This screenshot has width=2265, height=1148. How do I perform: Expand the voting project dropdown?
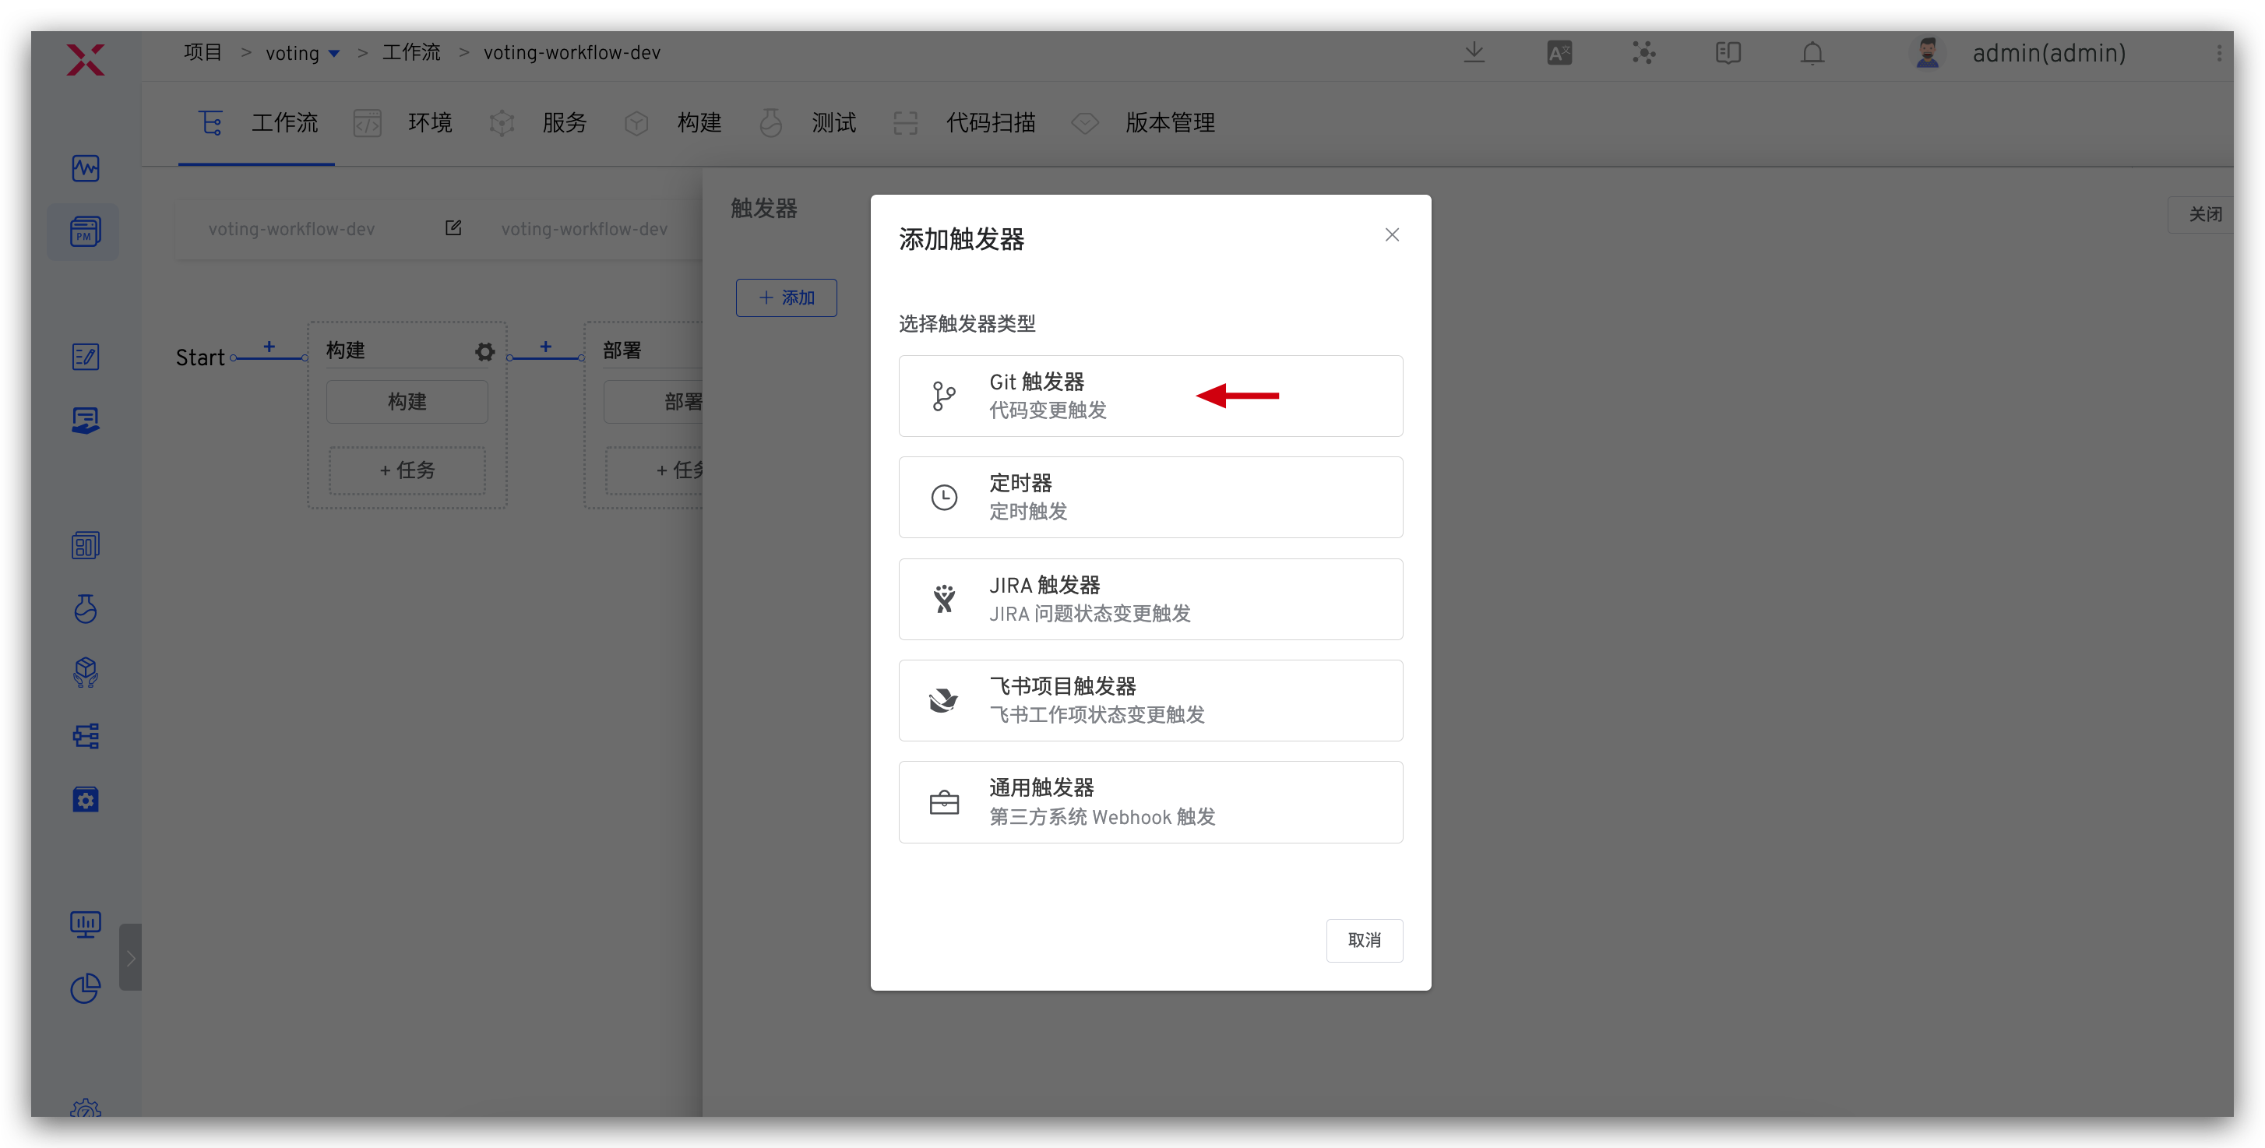click(x=334, y=54)
